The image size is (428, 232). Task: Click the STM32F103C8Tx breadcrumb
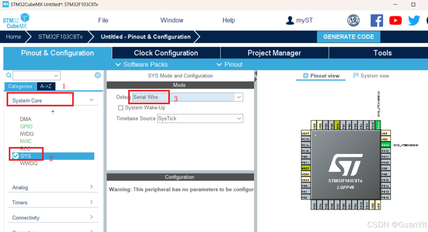tap(60, 37)
